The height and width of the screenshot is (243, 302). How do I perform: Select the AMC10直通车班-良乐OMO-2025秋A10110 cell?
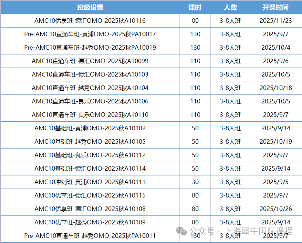point(90,115)
